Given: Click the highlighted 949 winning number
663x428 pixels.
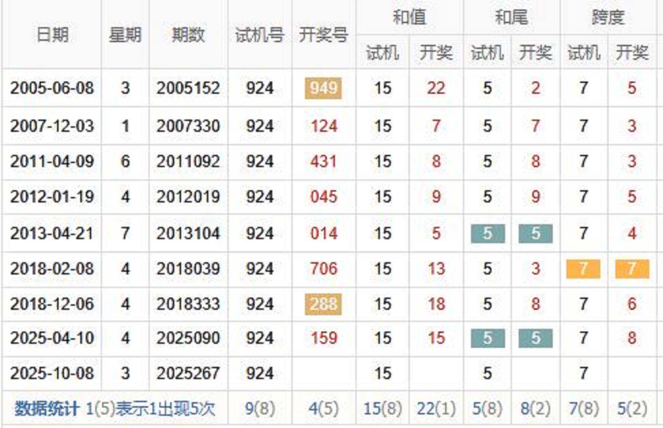Looking at the screenshot, I should pos(323,88).
